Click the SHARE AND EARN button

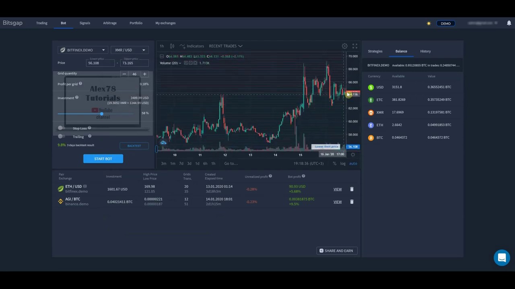coord(337,250)
